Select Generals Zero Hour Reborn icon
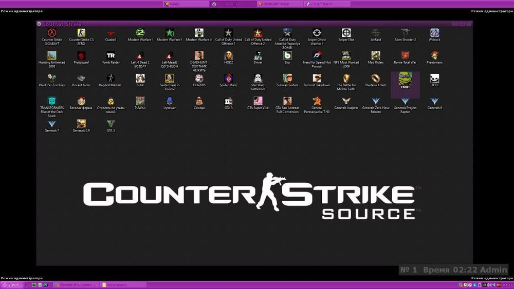Viewport: 514px width, 289px height. [376, 101]
